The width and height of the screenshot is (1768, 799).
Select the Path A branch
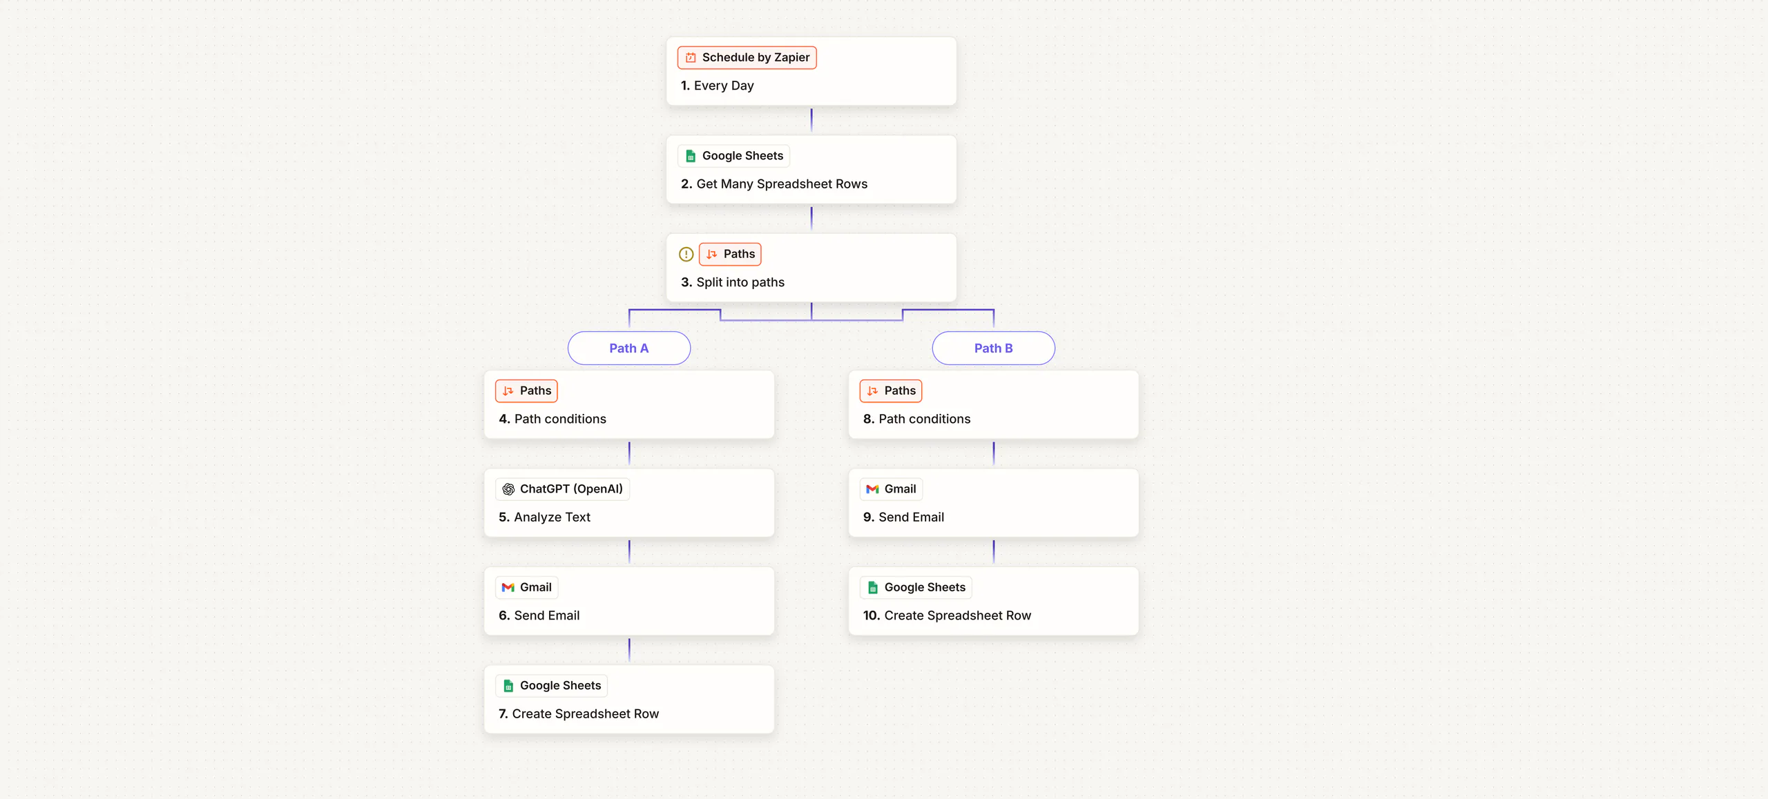click(x=629, y=348)
